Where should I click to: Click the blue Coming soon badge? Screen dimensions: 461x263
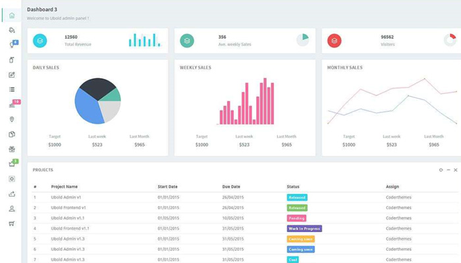tap(300, 249)
